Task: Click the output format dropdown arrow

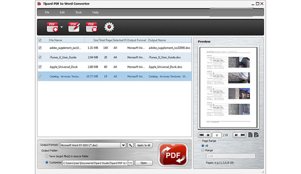Action: click(123, 145)
